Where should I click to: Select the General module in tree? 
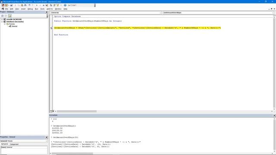[14, 26]
